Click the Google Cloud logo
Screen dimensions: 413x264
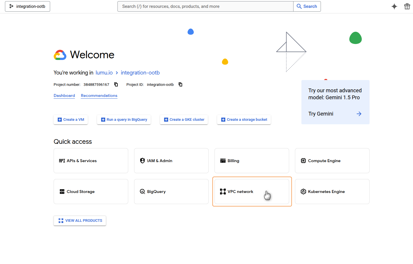coord(60,55)
